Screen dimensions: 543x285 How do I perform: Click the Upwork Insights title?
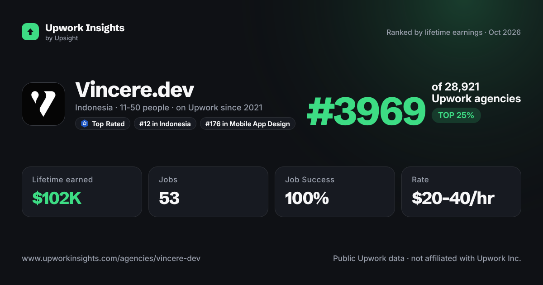pos(85,28)
